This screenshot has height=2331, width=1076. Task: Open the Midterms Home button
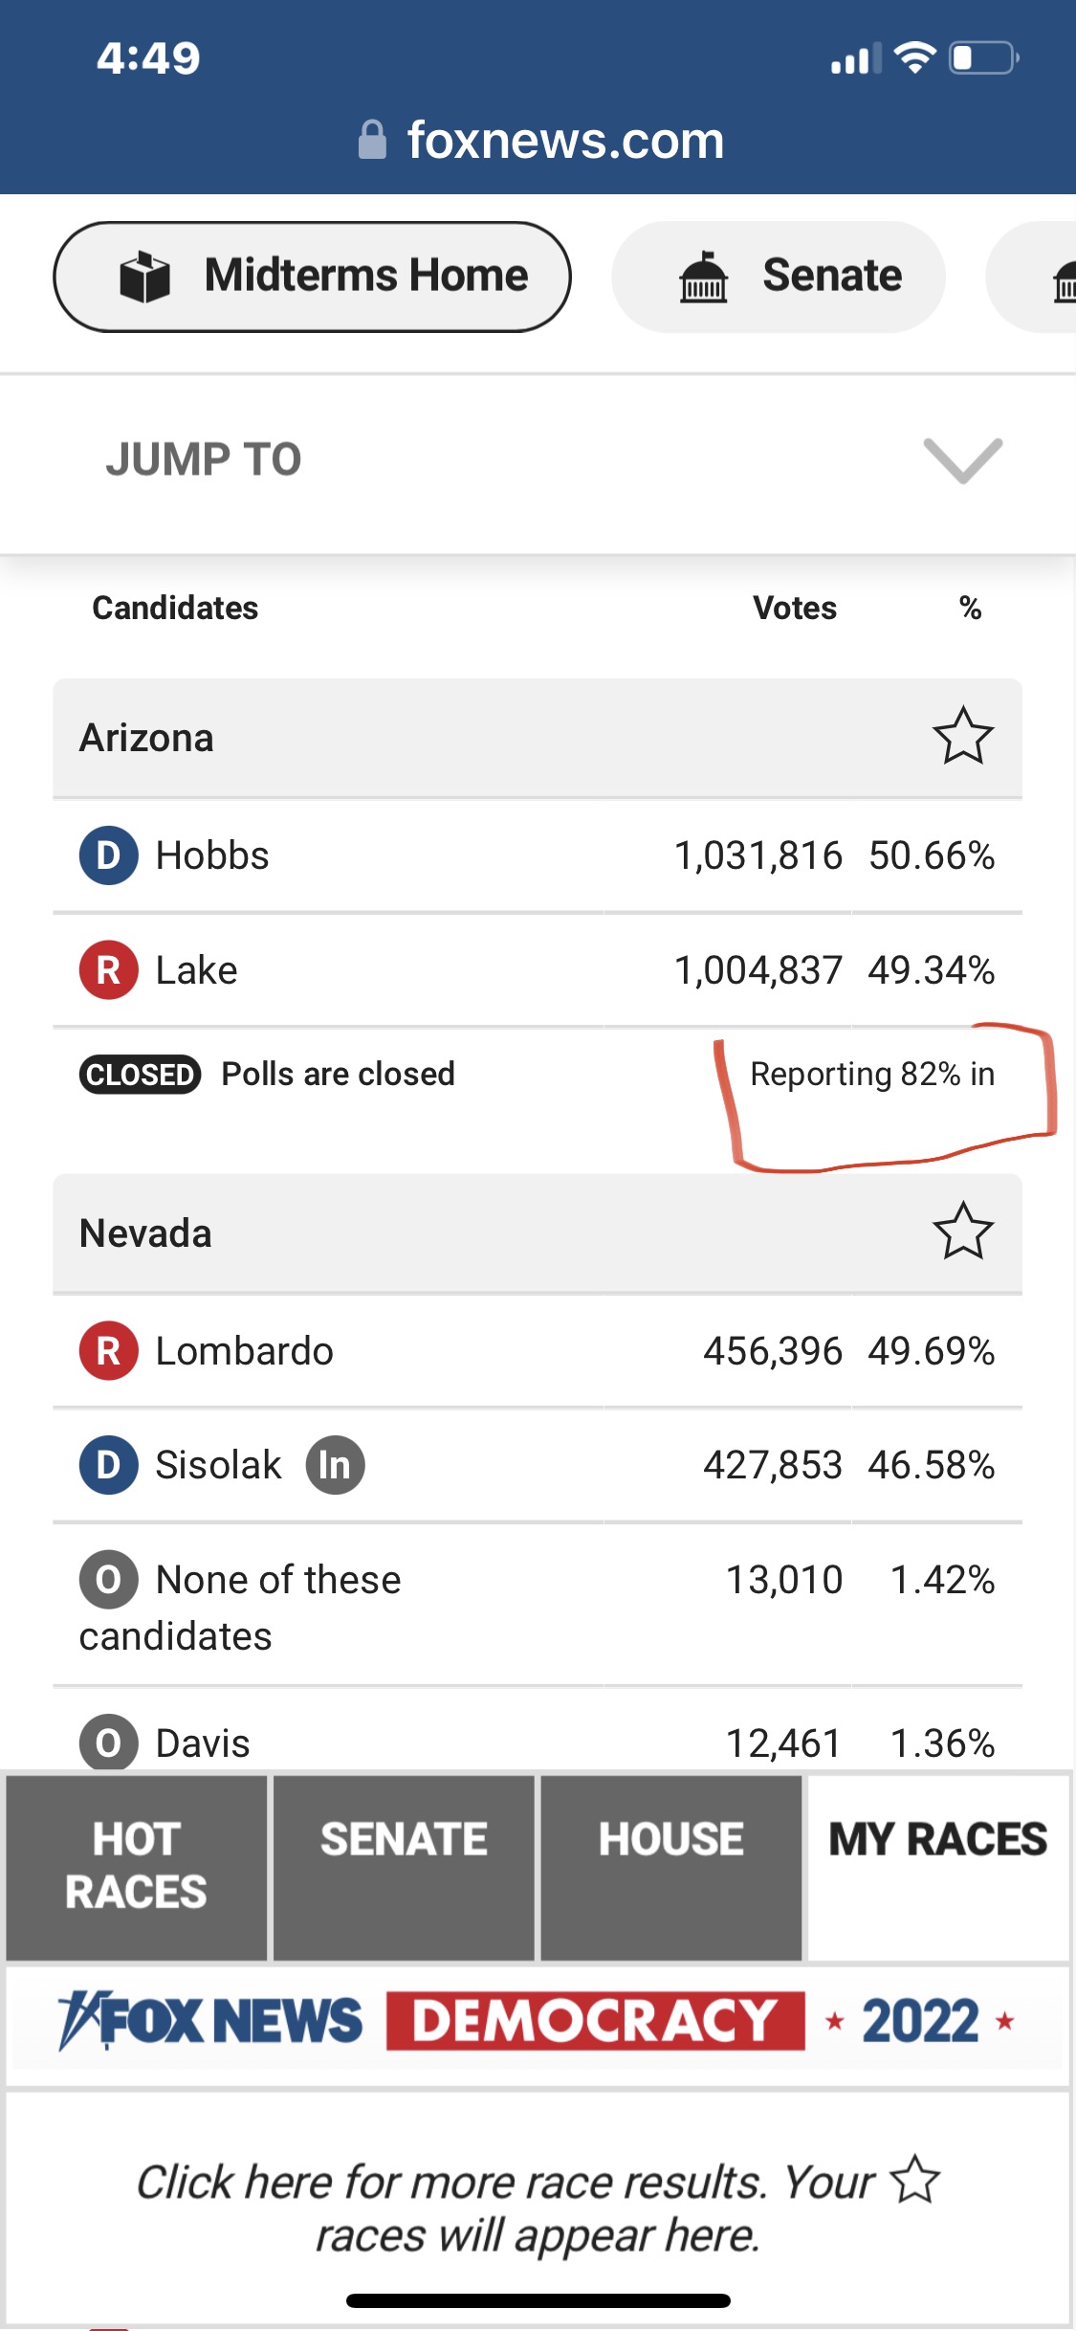tap(312, 277)
